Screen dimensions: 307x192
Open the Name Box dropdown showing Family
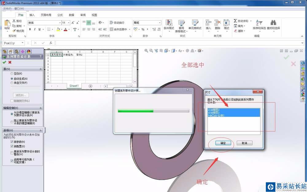22,43
